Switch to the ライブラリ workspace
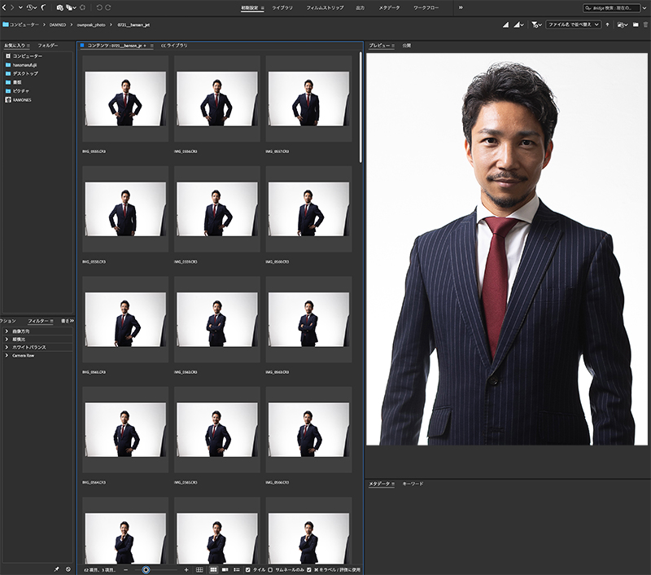 coord(282,8)
